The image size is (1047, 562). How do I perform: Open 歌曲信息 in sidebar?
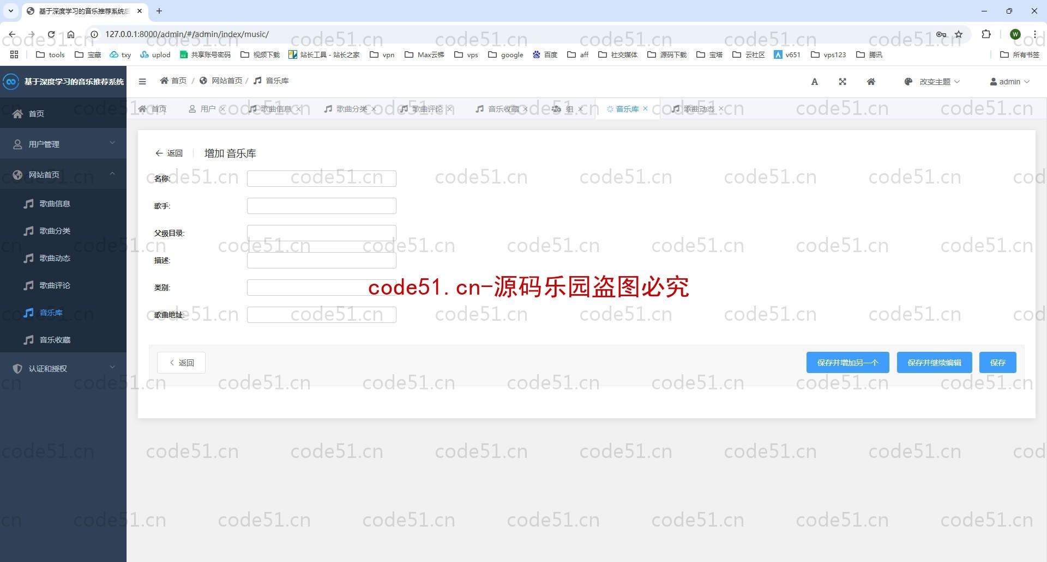coord(63,204)
